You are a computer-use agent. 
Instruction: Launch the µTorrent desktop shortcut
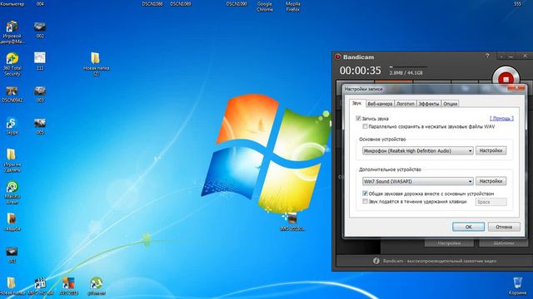pos(97,286)
